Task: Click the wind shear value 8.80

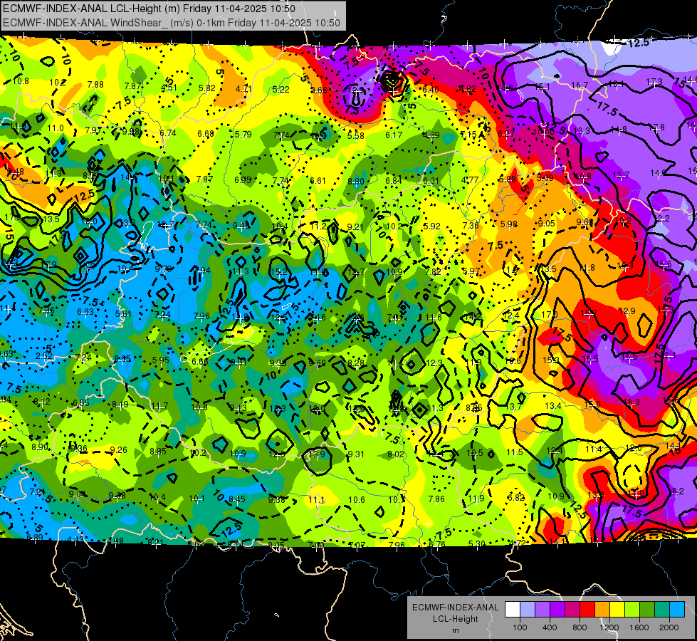Action: pyautogui.click(x=355, y=181)
